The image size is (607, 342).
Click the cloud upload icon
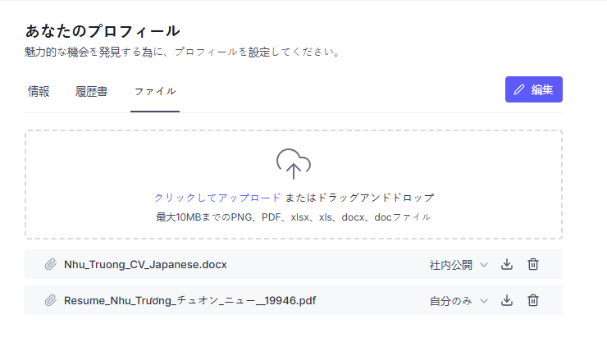(294, 164)
